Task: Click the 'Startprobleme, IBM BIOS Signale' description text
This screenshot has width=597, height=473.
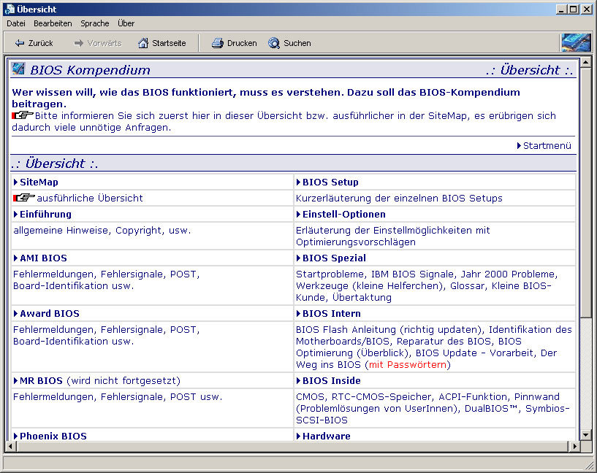Action: point(427,285)
